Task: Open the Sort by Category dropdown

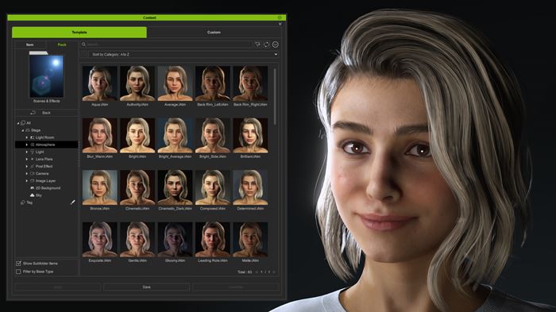Action: tap(183, 55)
